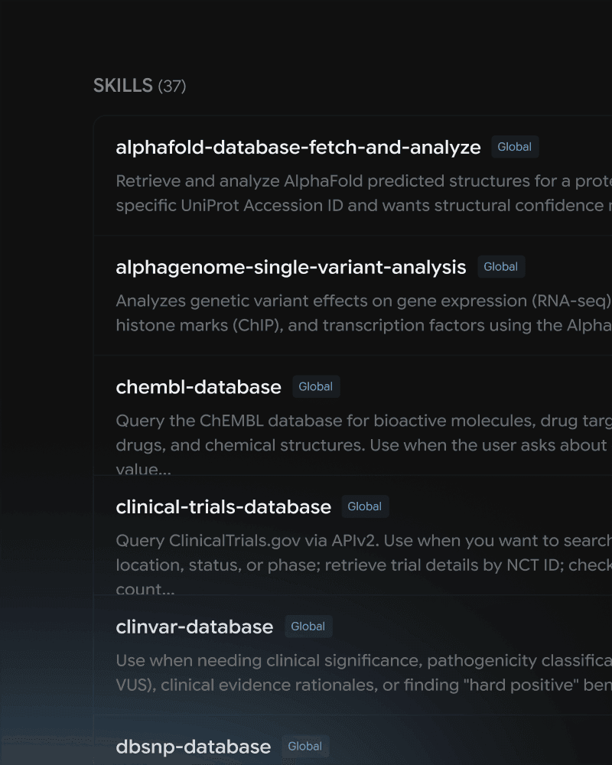Click the description starting "Analyzes genetic variant effects"

(363, 313)
